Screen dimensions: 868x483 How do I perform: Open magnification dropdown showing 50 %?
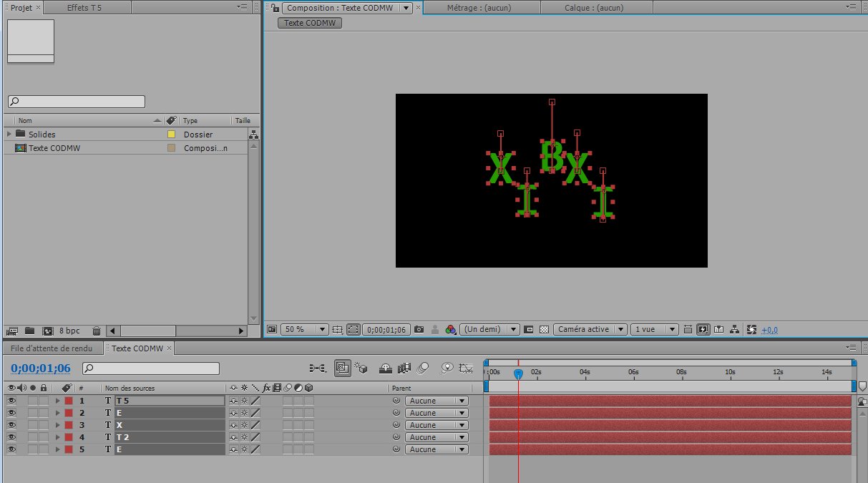click(304, 329)
